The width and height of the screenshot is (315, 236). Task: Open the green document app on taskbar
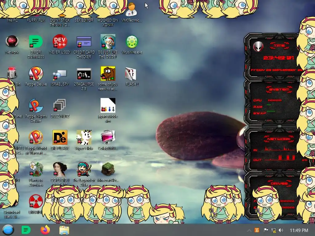(x=26, y=230)
